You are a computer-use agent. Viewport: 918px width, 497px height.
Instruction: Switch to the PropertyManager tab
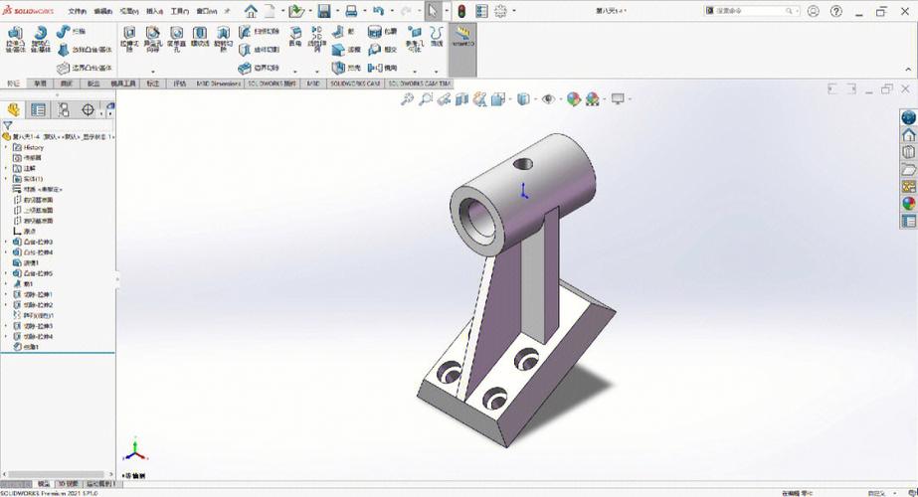click(38, 109)
